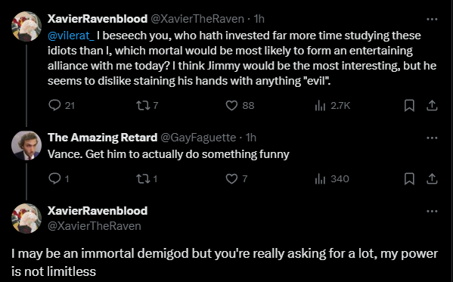The image size is (453, 282).
Task: Reply to the Vance tweet
Action: coord(54,179)
